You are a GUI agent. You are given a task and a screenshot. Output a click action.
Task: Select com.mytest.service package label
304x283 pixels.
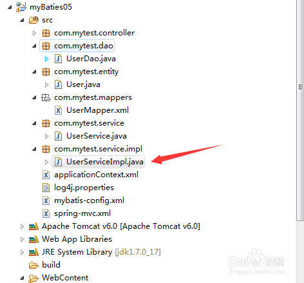pyautogui.click(x=89, y=123)
